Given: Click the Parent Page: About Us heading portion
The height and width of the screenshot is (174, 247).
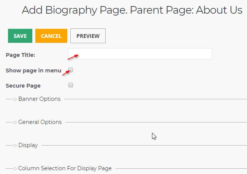Looking at the screenshot, I should [x=186, y=10].
